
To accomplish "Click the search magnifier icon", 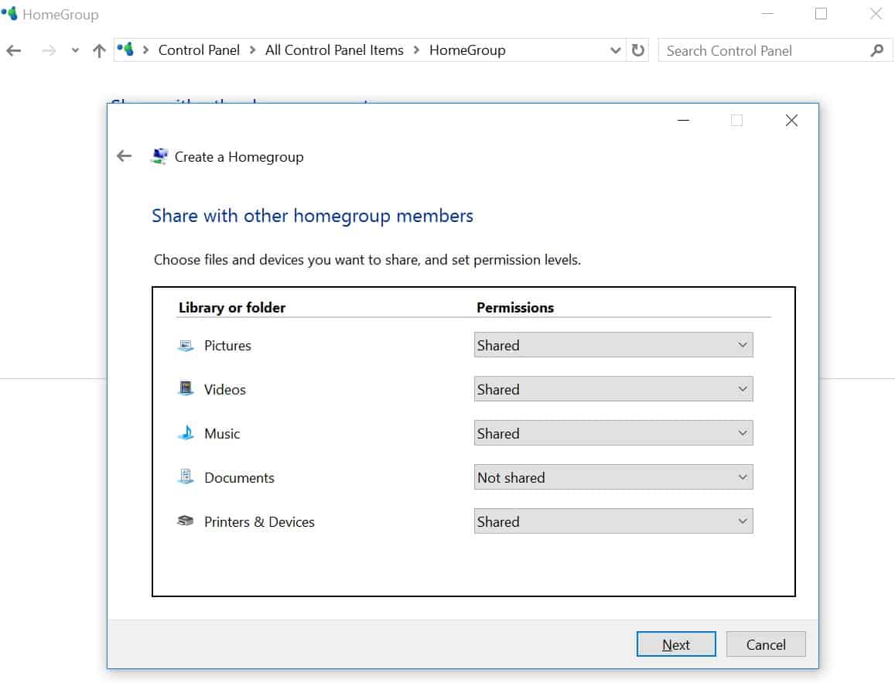I will pyautogui.click(x=877, y=51).
